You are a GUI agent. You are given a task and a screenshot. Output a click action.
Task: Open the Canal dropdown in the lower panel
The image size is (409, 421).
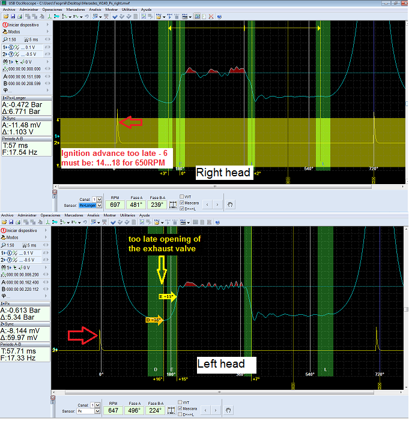point(98,405)
